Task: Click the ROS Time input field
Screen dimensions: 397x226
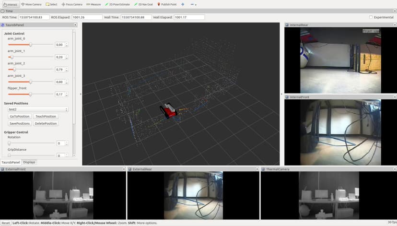Action: 36,17
